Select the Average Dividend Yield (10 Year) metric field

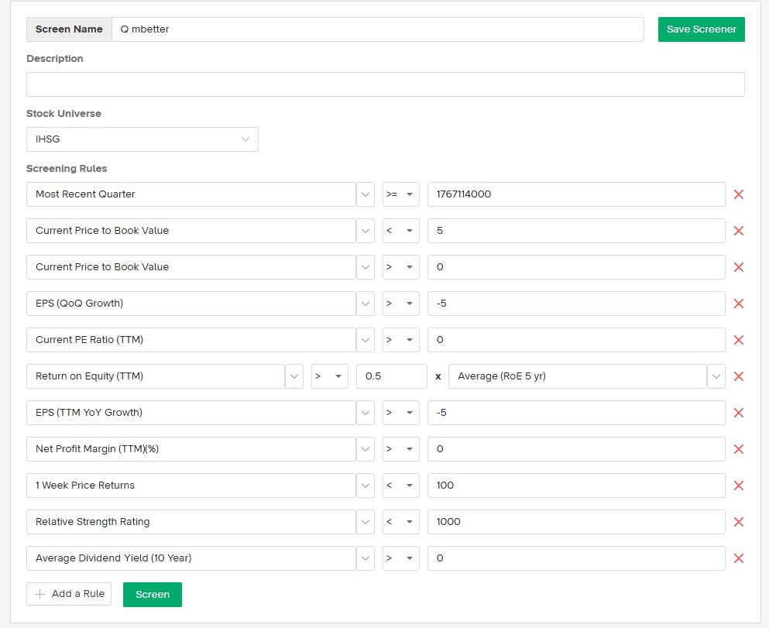coord(191,558)
